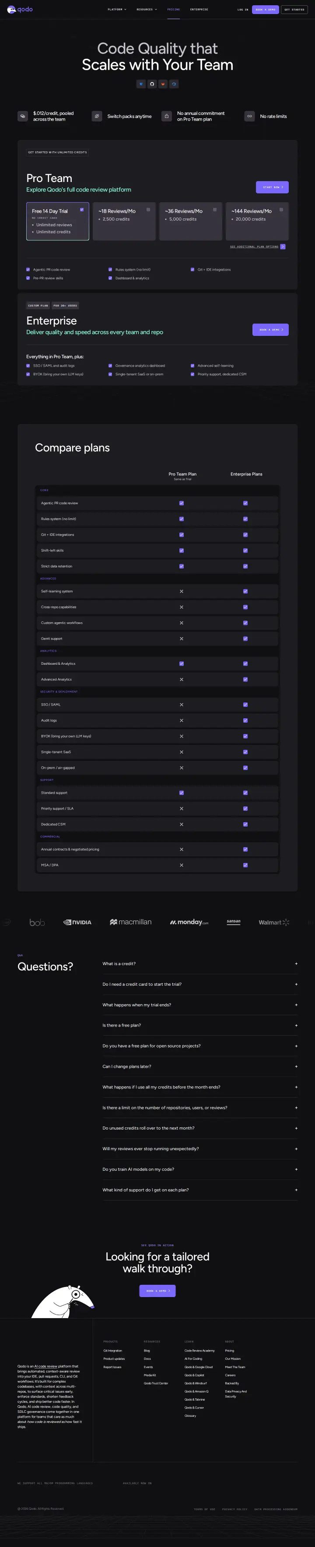Open Git Integration footer link
The width and height of the screenshot is (315, 1547).
112,1351
